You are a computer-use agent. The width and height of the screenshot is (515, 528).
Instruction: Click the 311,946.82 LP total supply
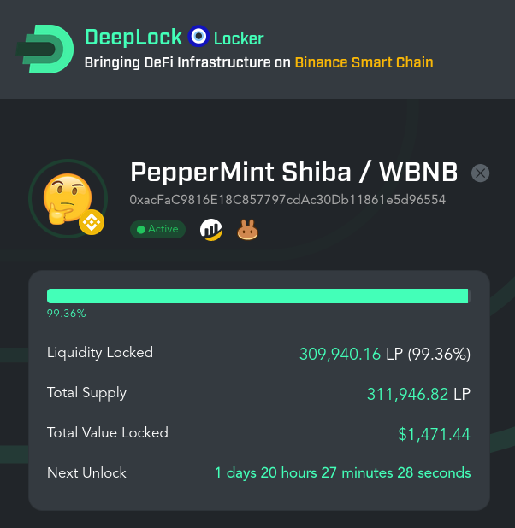pos(418,395)
